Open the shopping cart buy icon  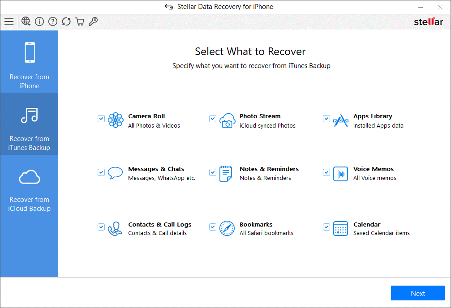pyautogui.click(x=80, y=21)
